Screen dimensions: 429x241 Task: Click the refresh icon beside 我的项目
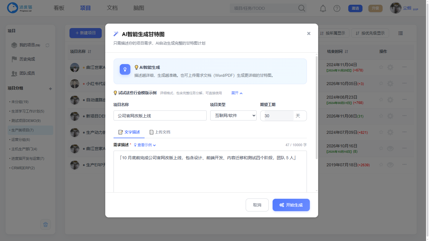tap(47, 45)
